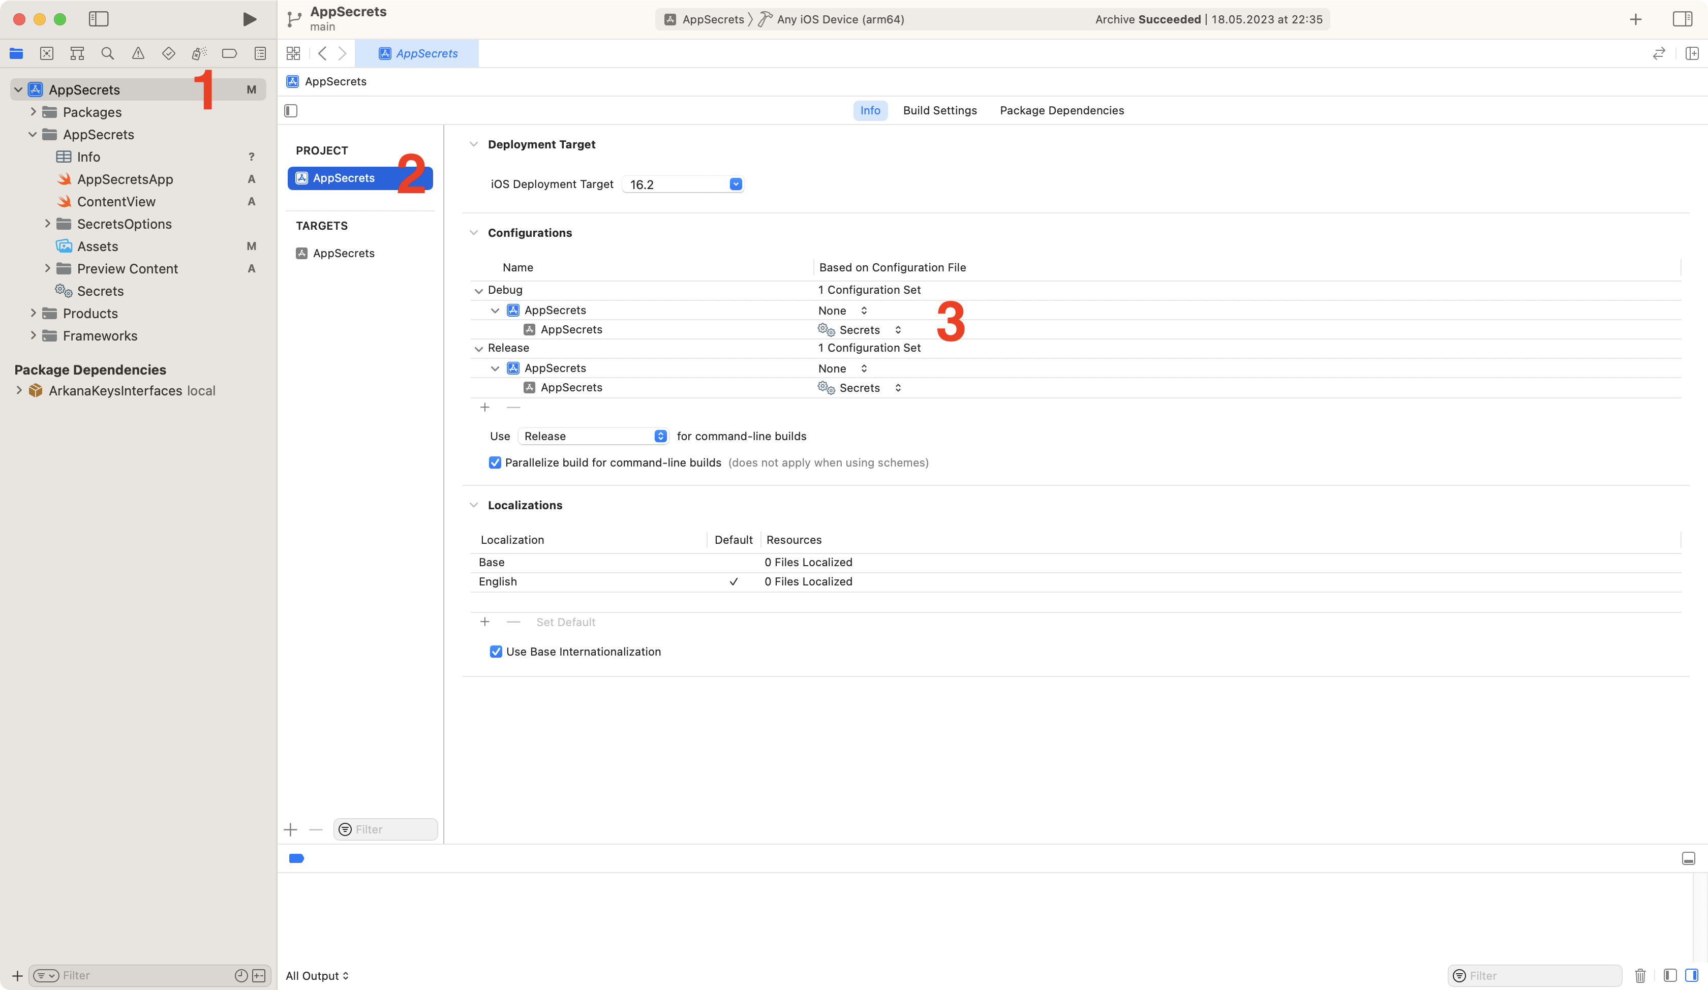This screenshot has height=990, width=1708.
Task: Switch to the Info tab
Action: [870, 110]
